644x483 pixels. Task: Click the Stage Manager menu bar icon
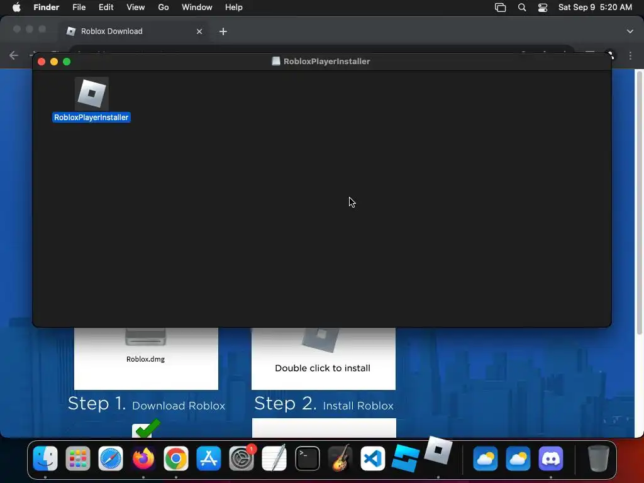point(500,8)
